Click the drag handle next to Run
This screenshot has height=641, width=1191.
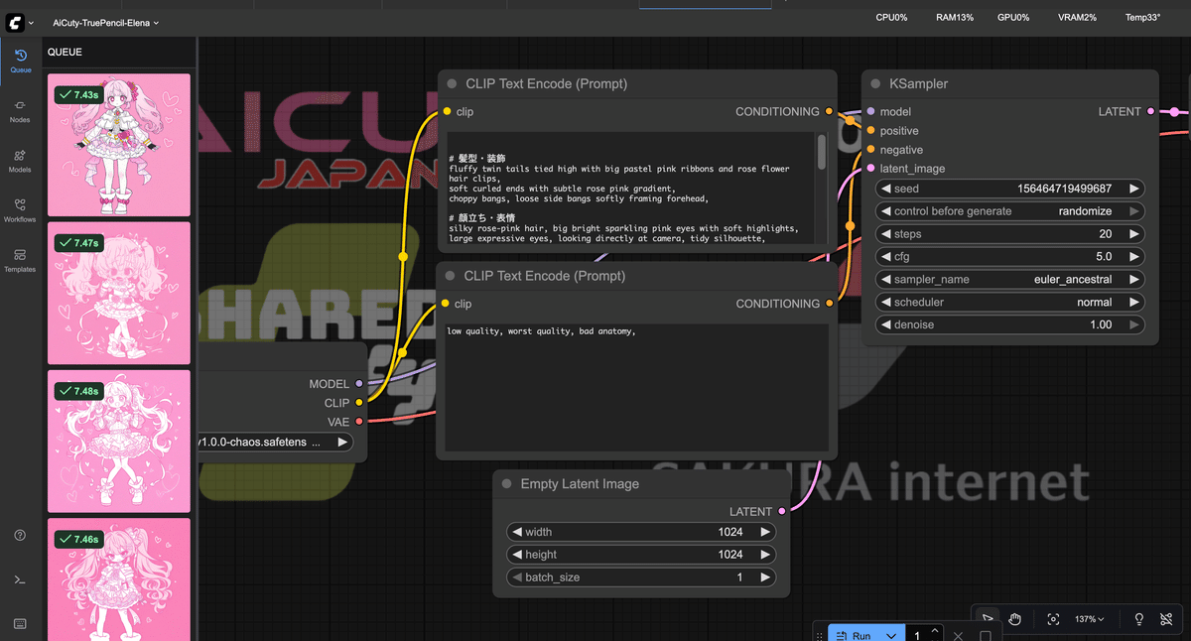click(819, 635)
